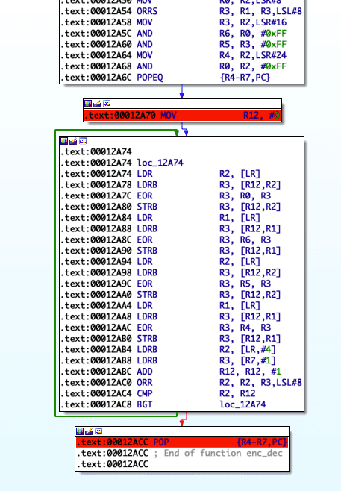This screenshot has height=491, width=341.
Task: Select the highlighted POP {R4-R7,PC} line
Action: point(182,442)
